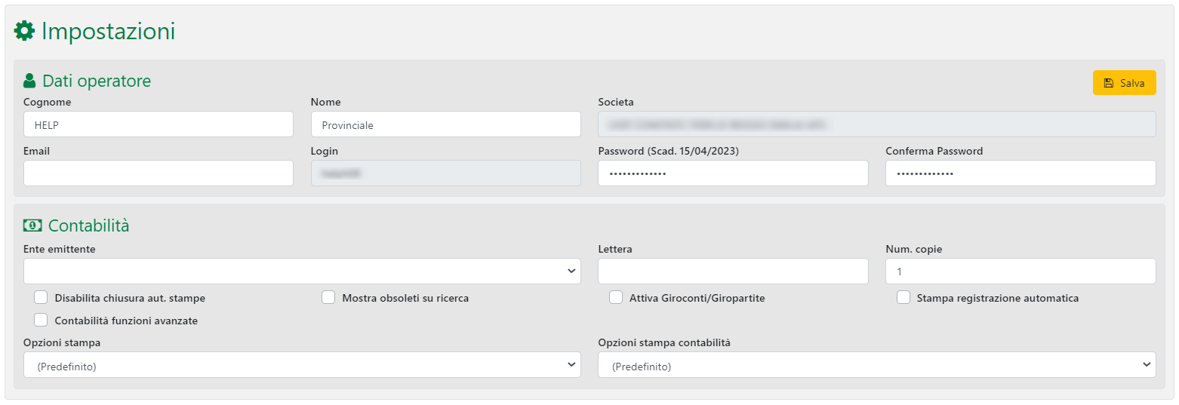The width and height of the screenshot is (1179, 405).
Task: Open Opzioni stampa contabilità dropdown
Action: 876,365
